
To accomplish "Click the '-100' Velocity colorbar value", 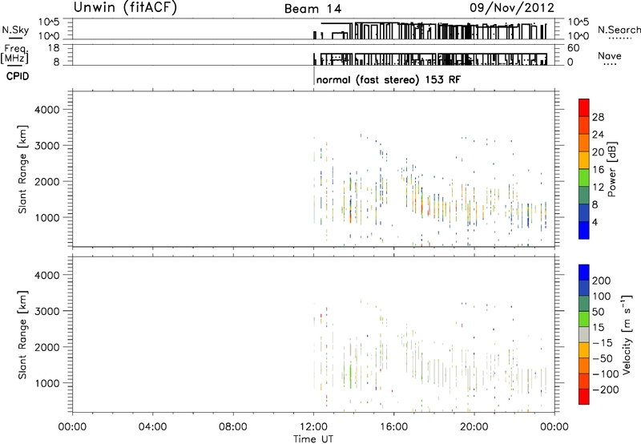I will pyautogui.click(x=606, y=374).
